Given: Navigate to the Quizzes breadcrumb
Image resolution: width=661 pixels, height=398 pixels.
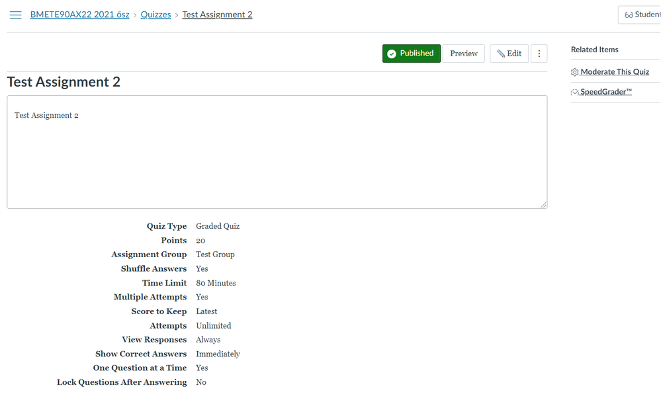Looking at the screenshot, I should point(155,15).
